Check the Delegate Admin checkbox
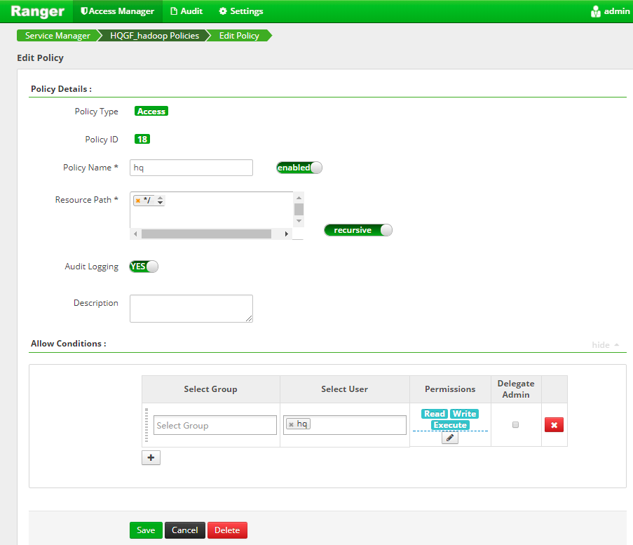 (x=515, y=424)
